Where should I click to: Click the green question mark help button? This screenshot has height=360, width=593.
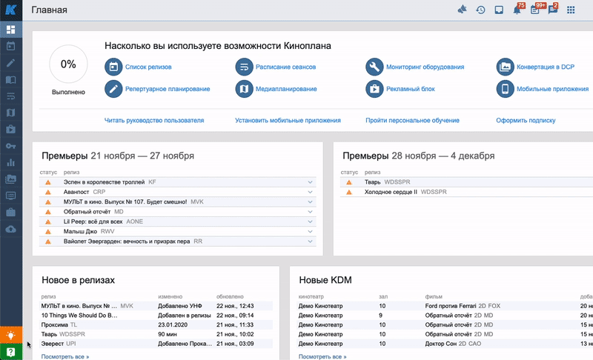coord(11,352)
